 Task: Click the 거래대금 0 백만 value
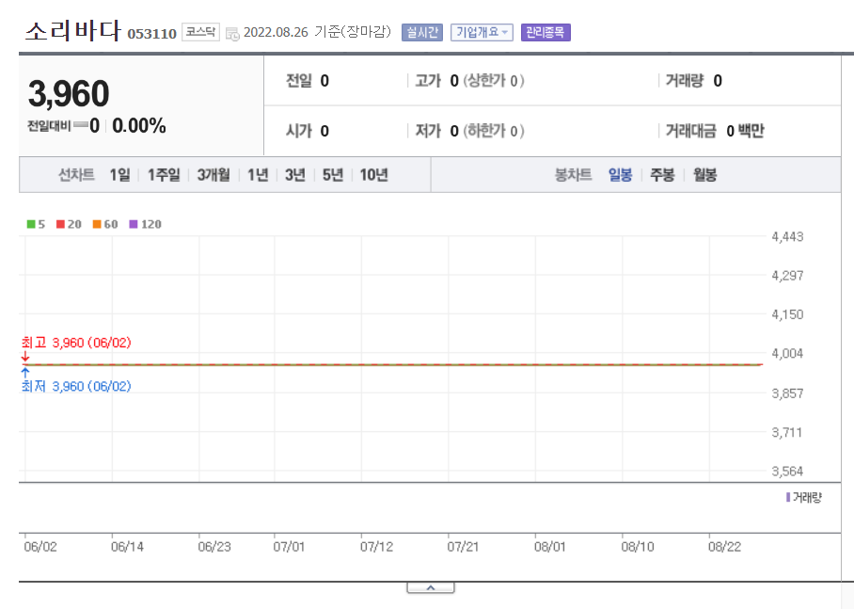745,131
